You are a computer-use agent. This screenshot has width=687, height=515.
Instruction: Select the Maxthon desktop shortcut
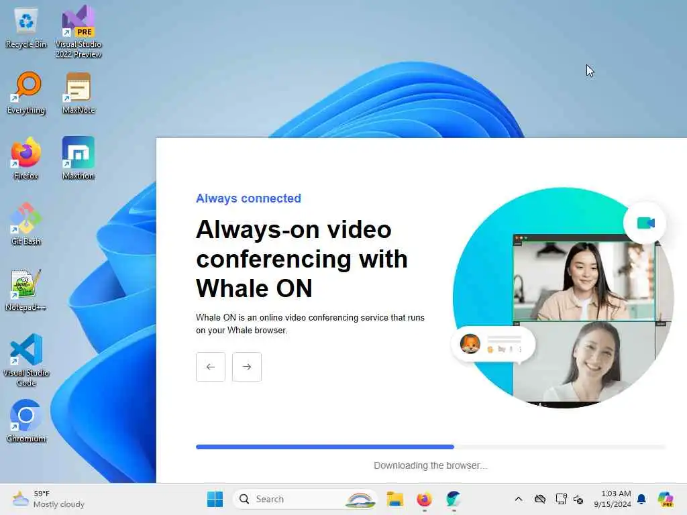point(78,158)
